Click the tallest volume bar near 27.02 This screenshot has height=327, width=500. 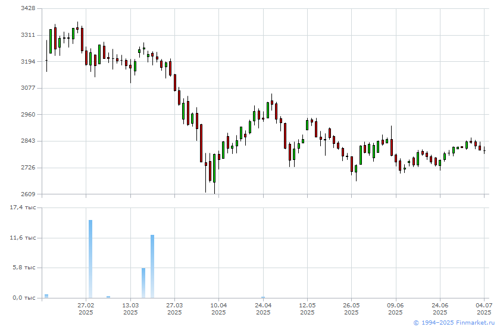pyautogui.click(x=90, y=259)
